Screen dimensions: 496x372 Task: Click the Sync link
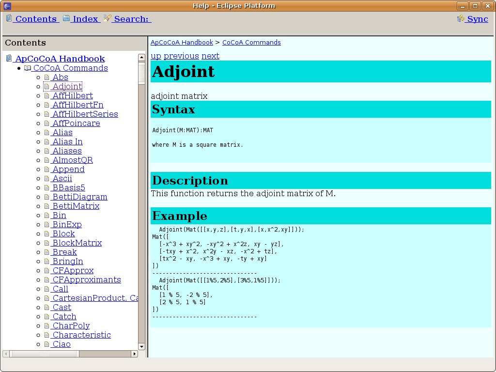pyautogui.click(x=477, y=19)
